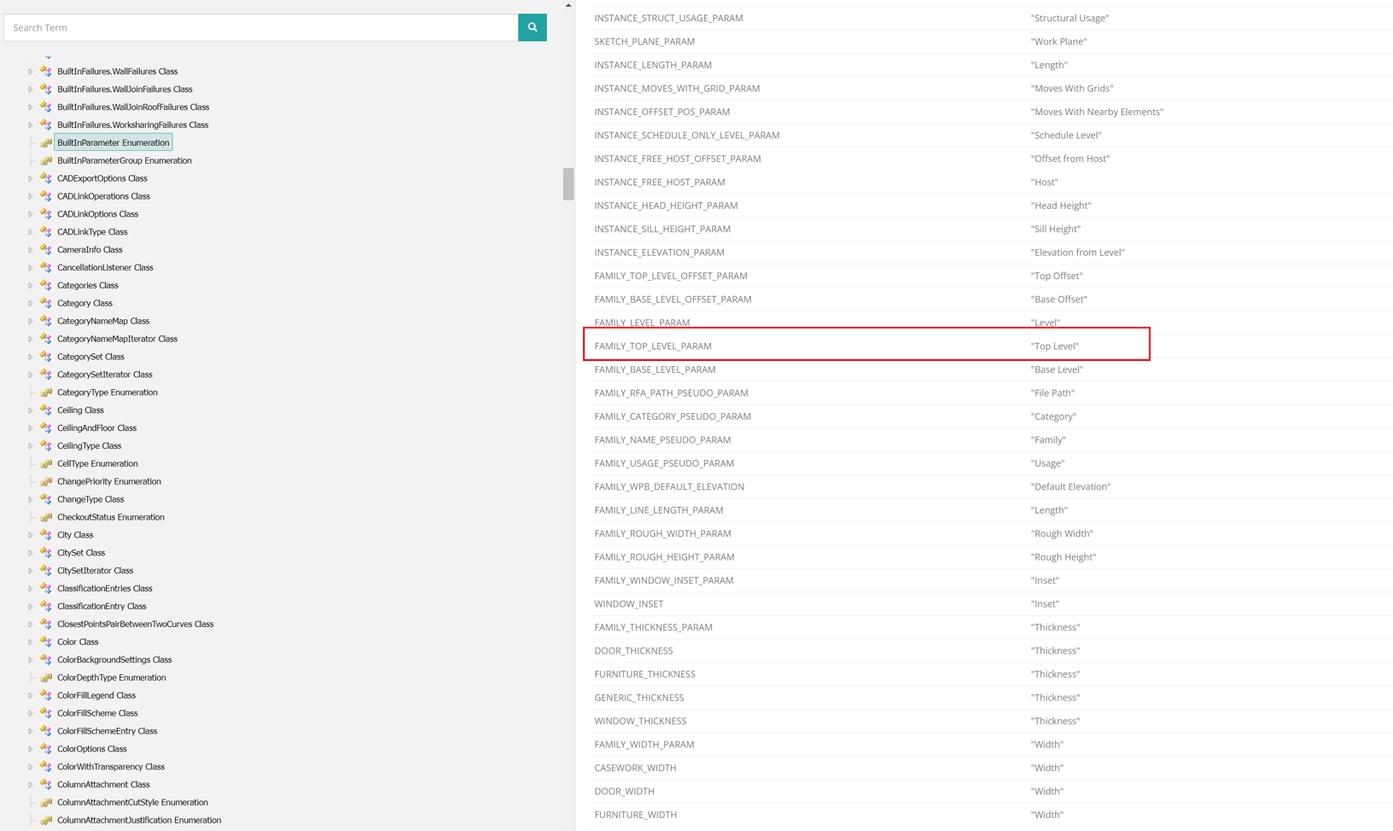
Task: Click into the Search Term field
Action: coord(260,27)
